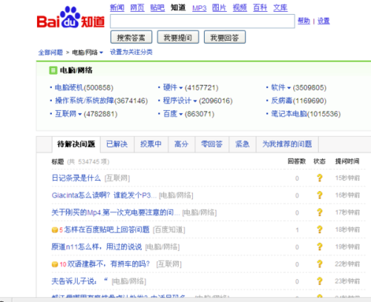Click question mark status for 日记条录是什么
371x302 pixels.
320,178
